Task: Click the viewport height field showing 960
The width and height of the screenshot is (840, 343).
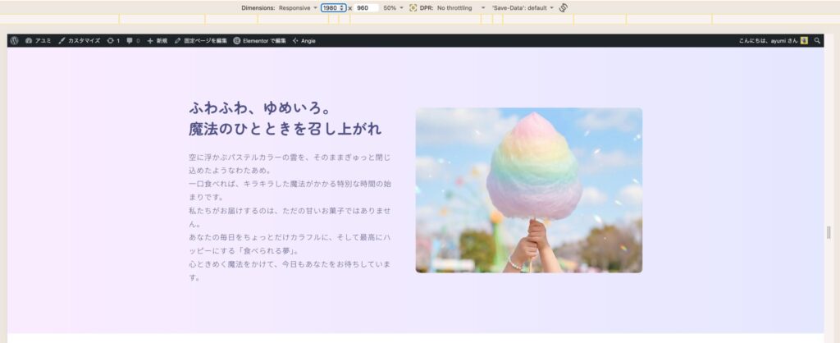Action: coord(365,7)
